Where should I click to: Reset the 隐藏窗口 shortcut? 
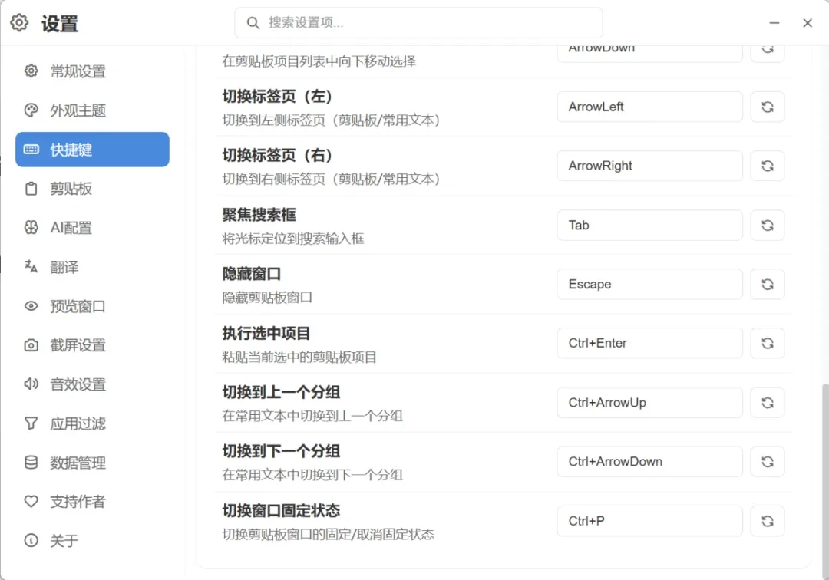[767, 284]
